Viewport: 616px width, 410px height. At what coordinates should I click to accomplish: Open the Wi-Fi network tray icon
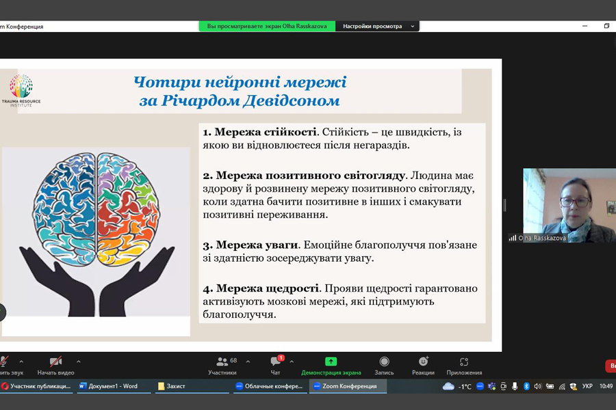point(562,387)
